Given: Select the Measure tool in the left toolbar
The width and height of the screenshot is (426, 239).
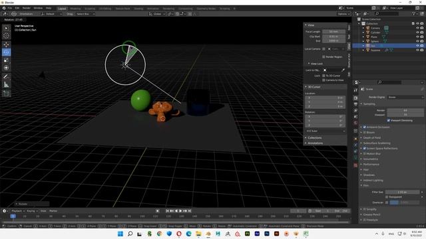Looking at the screenshot, I should 6,85.
